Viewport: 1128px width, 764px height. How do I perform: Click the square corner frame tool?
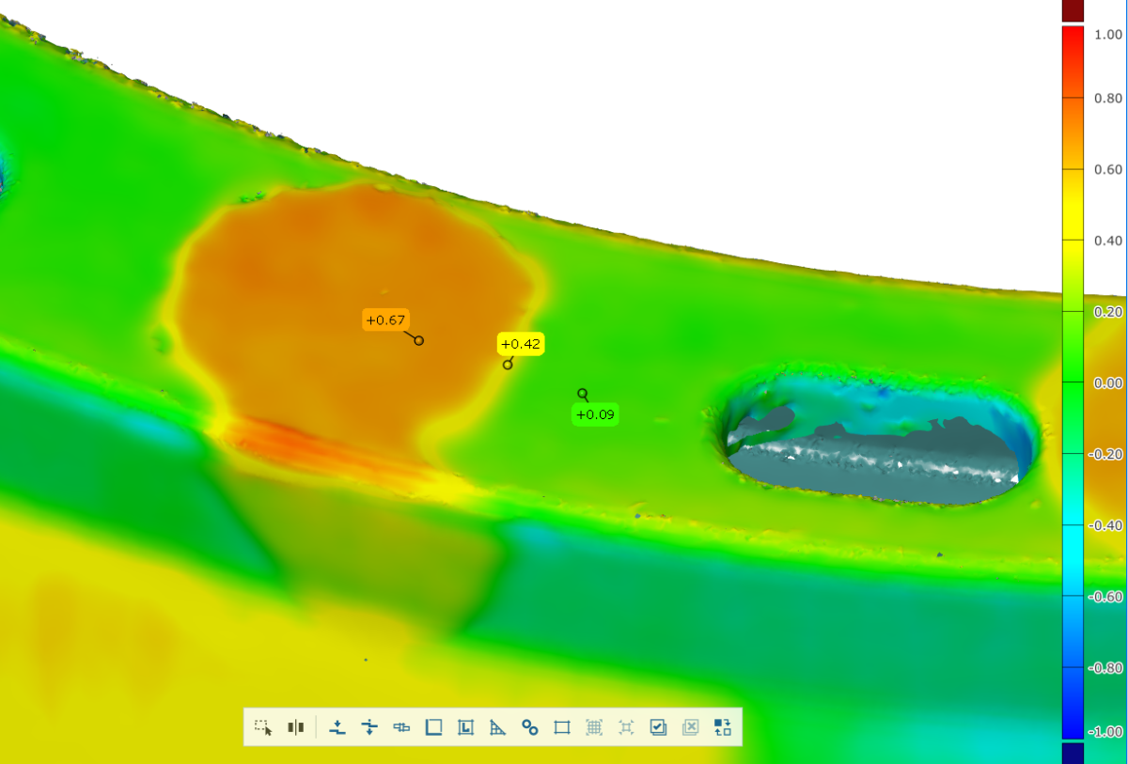pos(433,727)
